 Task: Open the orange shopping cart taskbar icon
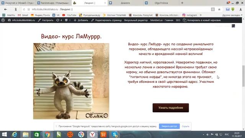pos(103,135)
